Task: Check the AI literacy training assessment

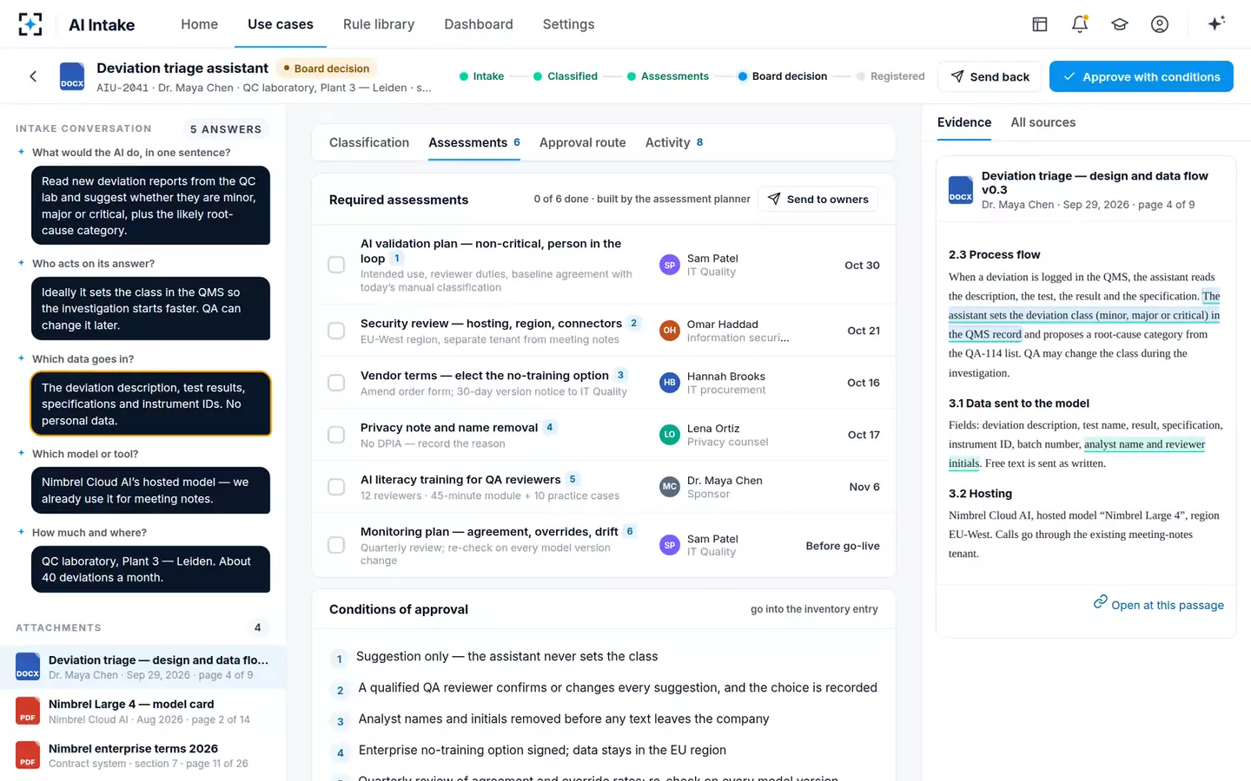Action: (x=336, y=487)
